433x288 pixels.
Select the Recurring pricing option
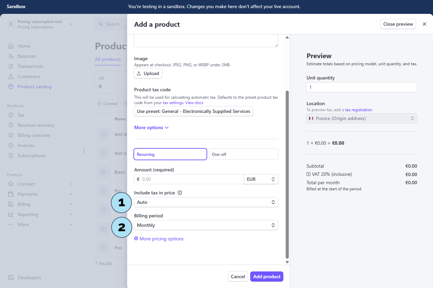(x=170, y=154)
